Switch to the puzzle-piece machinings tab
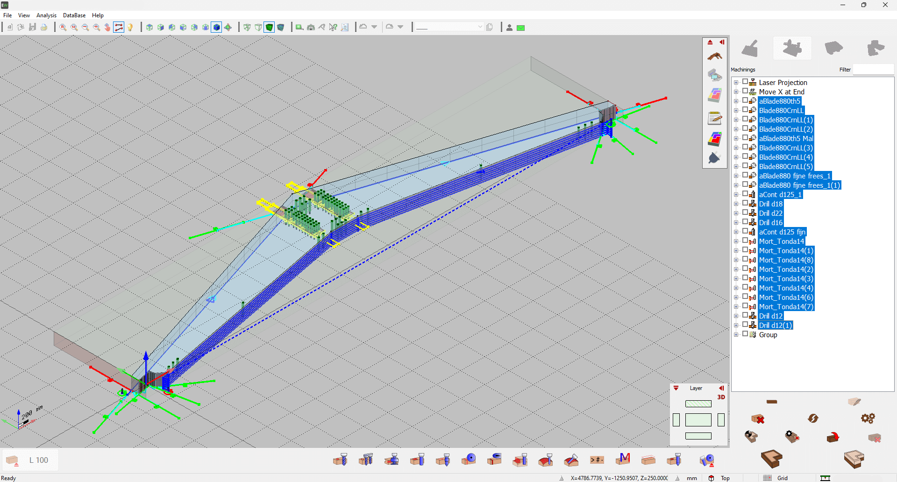The image size is (897, 482). click(792, 48)
